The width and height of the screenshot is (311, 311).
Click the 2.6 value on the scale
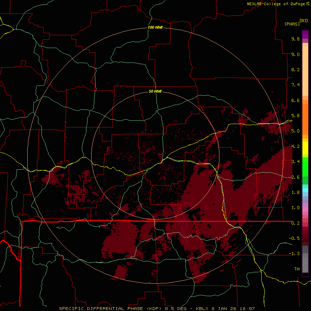295,177
